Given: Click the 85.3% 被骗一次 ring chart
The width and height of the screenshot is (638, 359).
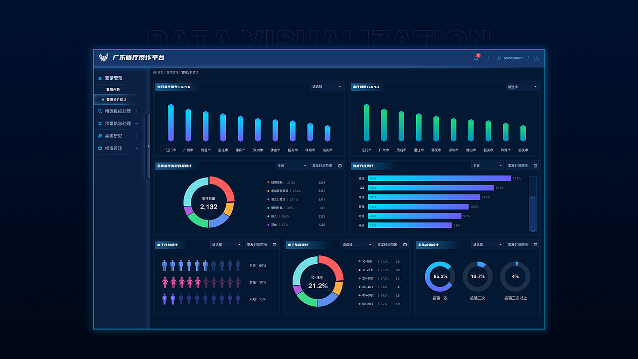Looking at the screenshot, I should pyautogui.click(x=440, y=276).
